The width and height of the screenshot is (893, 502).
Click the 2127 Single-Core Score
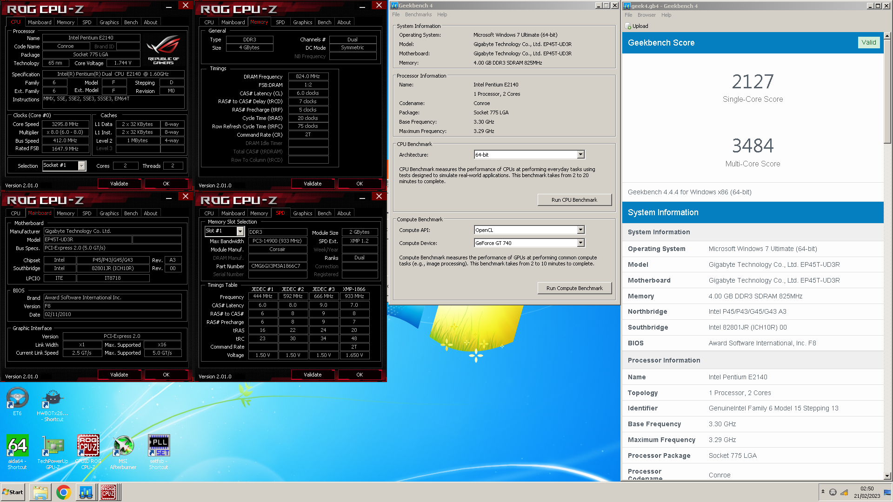click(753, 82)
